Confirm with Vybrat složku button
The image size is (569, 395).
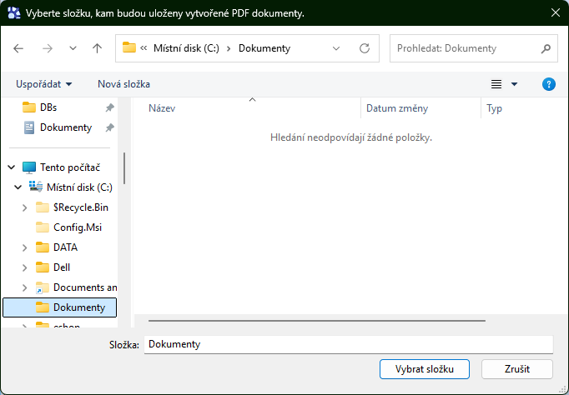click(424, 368)
